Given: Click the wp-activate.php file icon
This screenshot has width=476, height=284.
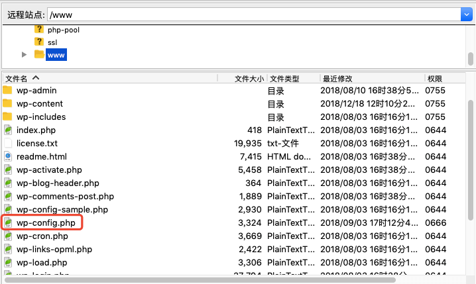Looking at the screenshot, I should click(8, 169).
